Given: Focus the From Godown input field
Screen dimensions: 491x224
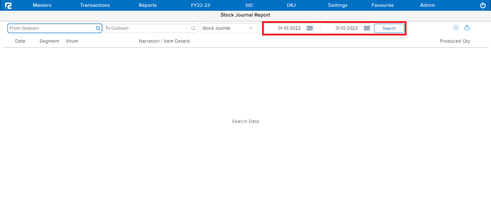Looking at the screenshot, I should (x=50, y=28).
